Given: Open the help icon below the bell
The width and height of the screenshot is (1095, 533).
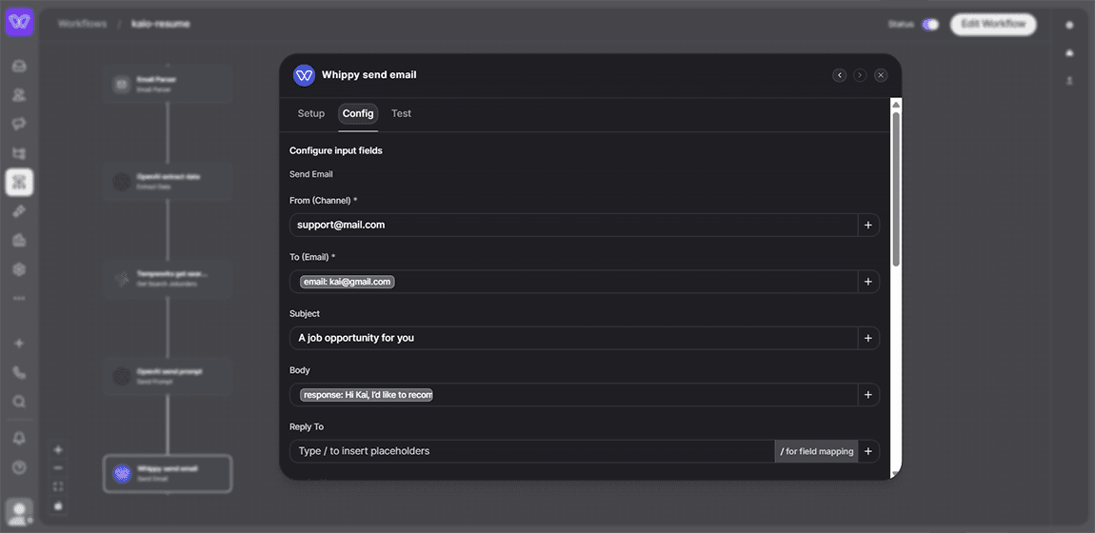Looking at the screenshot, I should 19,467.
